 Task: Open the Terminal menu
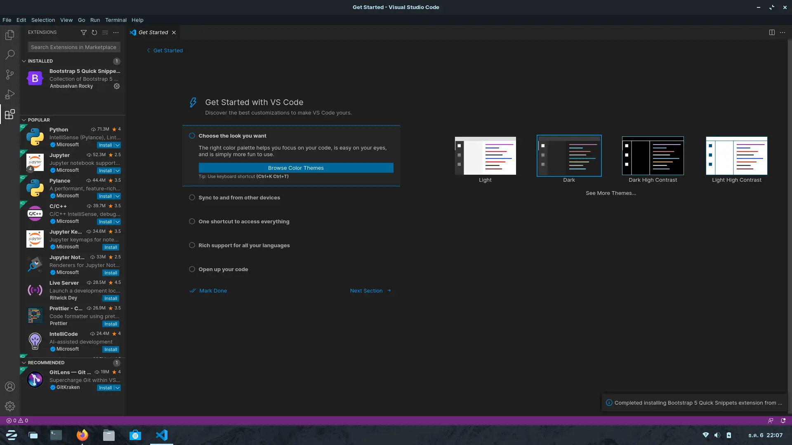115,20
